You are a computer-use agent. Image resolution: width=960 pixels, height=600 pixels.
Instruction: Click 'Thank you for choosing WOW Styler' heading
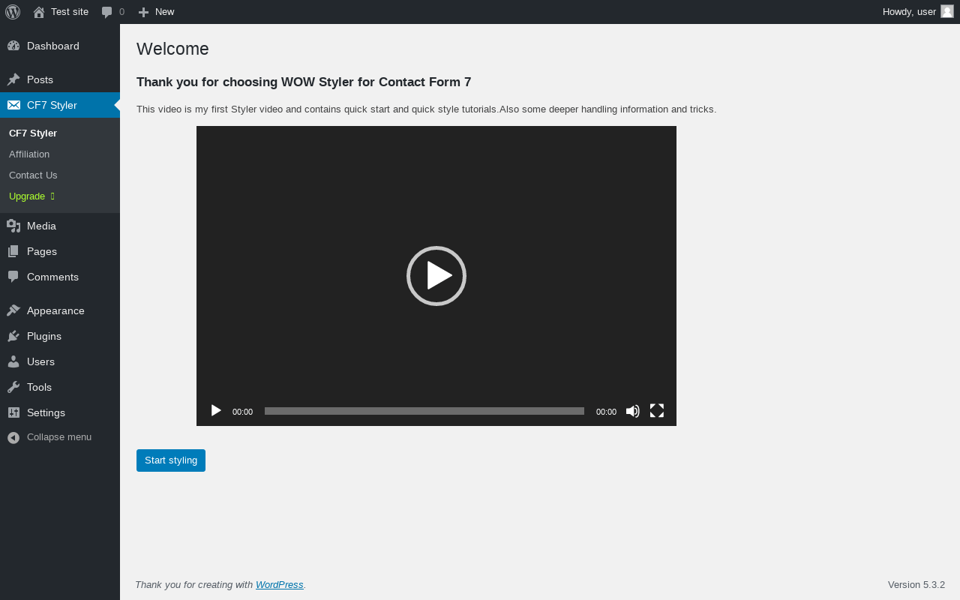tap(304, 82)
